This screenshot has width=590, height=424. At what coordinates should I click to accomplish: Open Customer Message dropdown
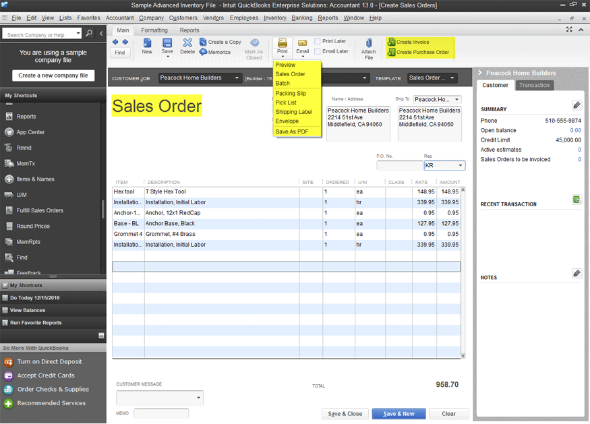[x=198, y=398]
